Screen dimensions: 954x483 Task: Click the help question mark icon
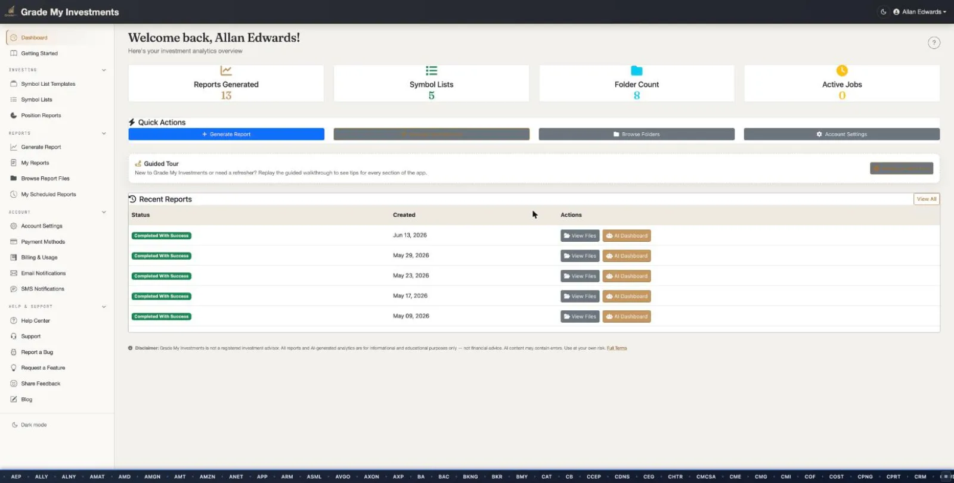click(934, 43)
